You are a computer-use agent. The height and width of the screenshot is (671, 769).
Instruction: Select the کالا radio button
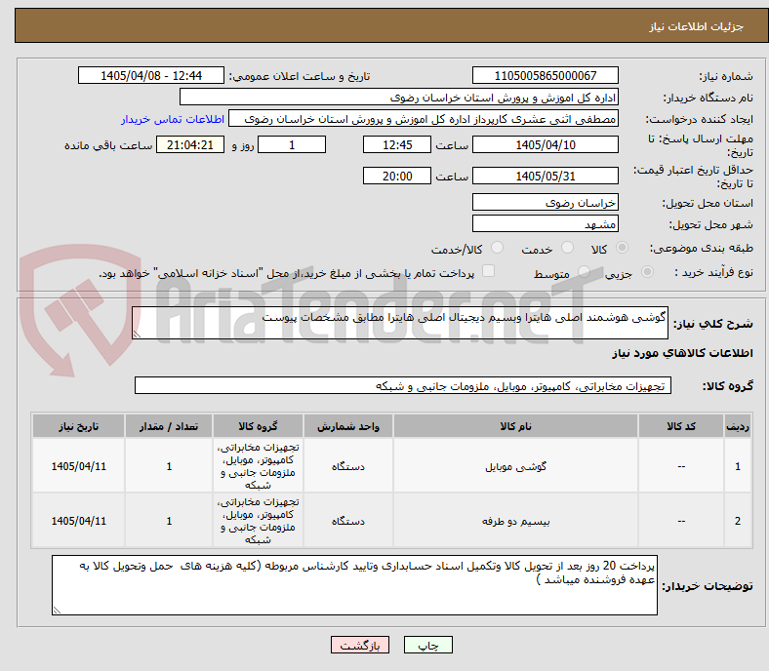tap(622, 248)
